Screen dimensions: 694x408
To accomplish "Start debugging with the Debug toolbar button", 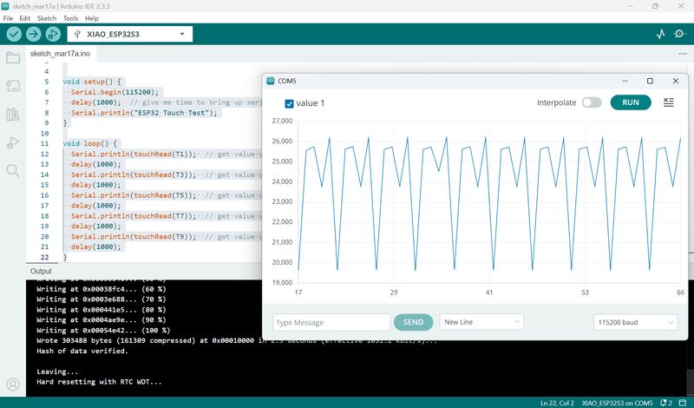I will click(x=53, y=34).
